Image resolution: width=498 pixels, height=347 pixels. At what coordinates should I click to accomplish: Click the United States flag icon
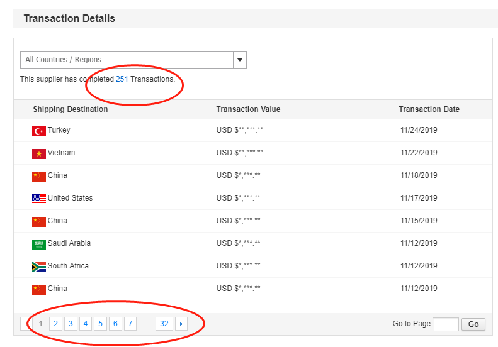tap(39, 199)
